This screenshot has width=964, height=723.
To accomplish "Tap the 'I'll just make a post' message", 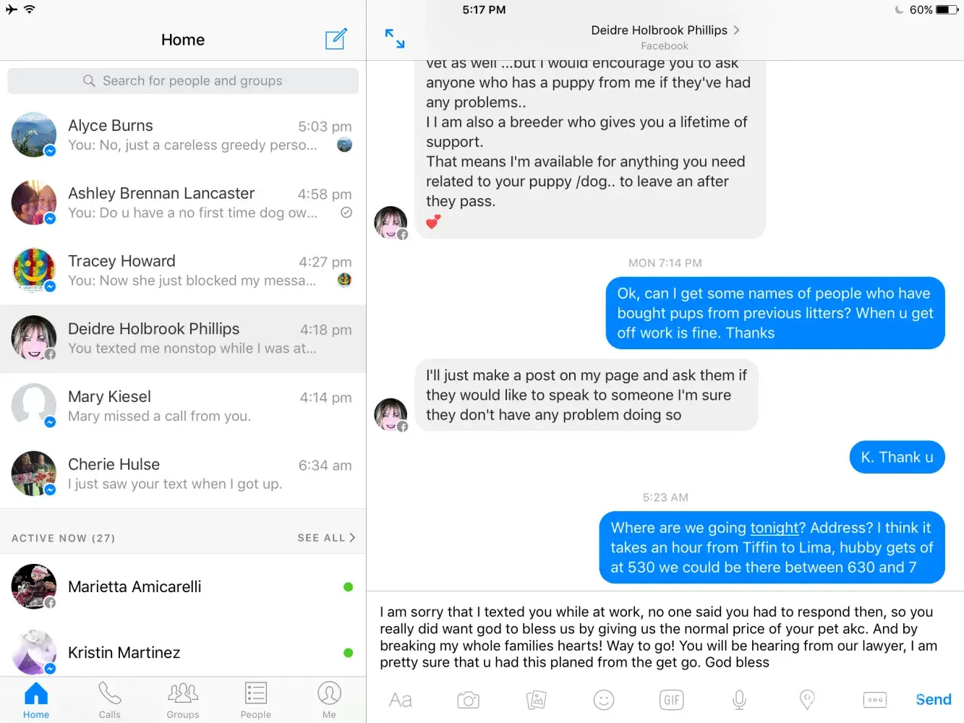I will 586,395.
